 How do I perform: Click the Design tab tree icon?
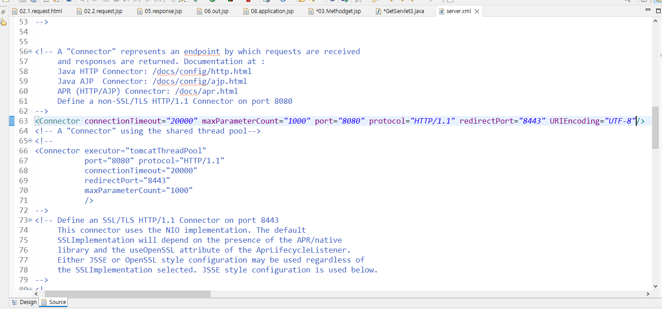(x=14, y=302)
